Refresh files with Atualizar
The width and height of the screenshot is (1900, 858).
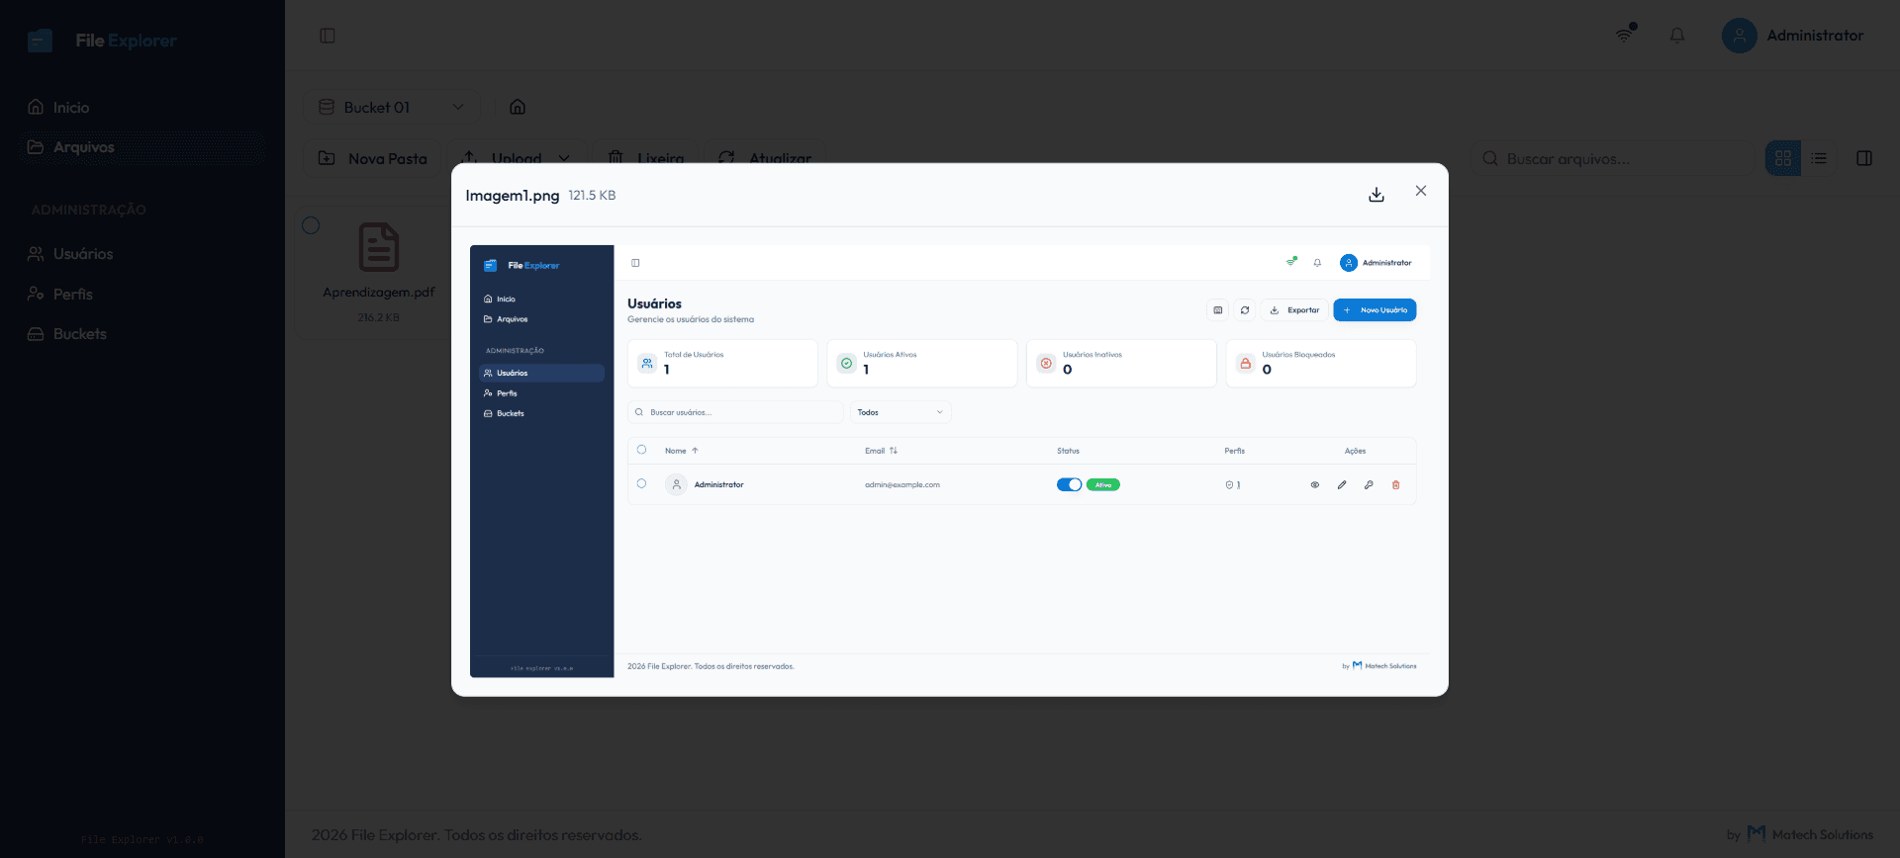click(765, 158)
